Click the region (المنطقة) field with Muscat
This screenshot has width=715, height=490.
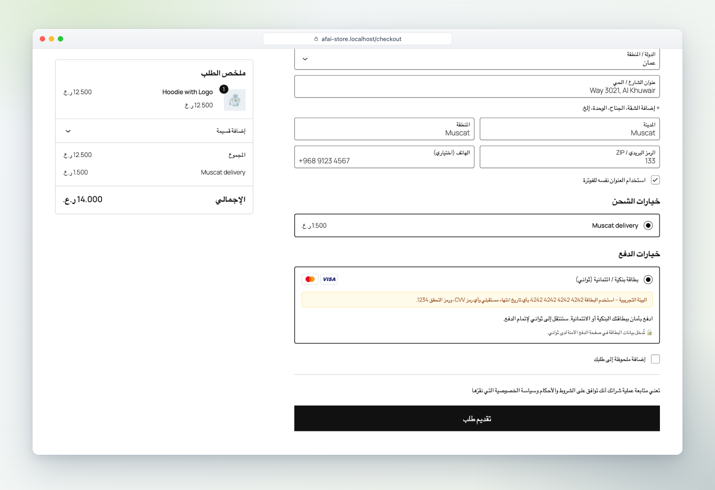pyautogui.click(x=384, y=129)
